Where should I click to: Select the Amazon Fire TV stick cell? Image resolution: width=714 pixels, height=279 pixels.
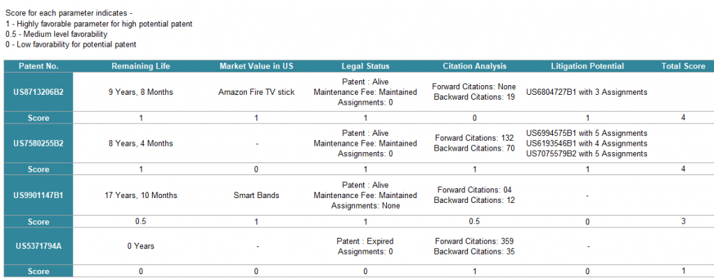point(257,92)
